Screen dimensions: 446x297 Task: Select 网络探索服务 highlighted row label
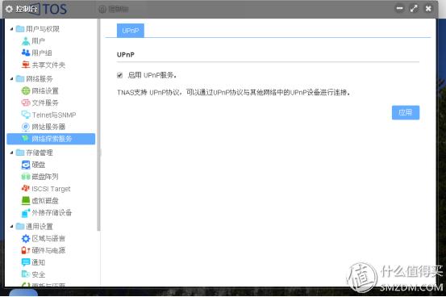point(52,139)
